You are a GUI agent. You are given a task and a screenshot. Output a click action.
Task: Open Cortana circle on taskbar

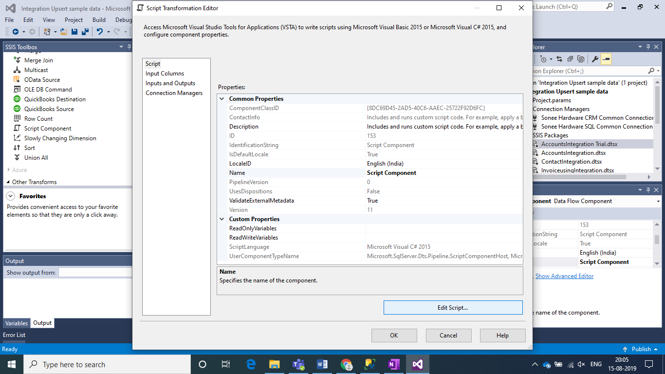(203, 364)
